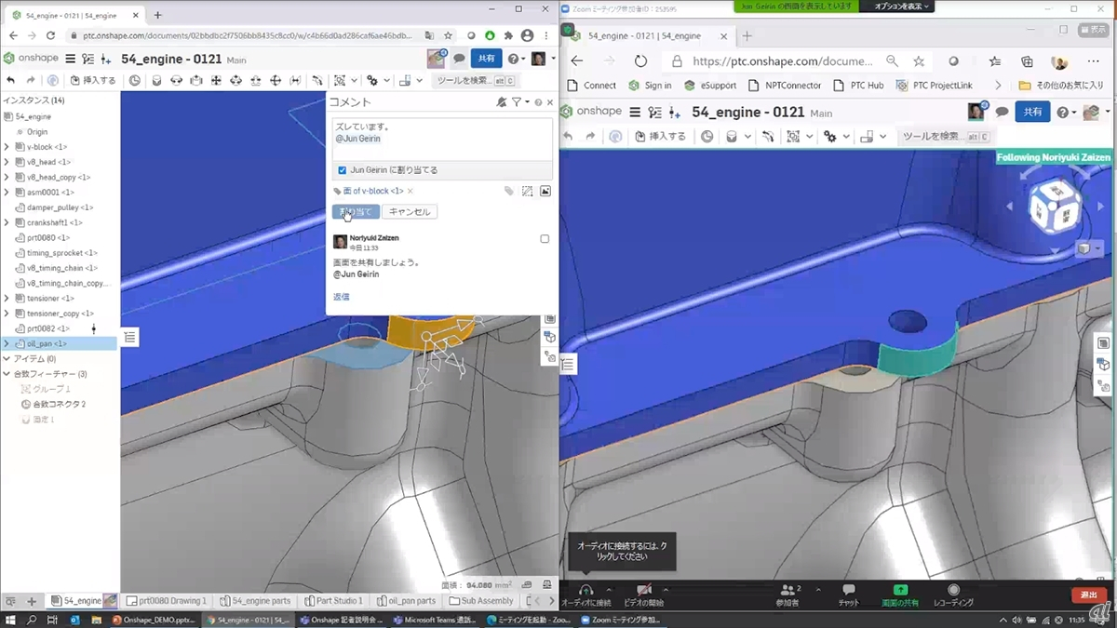
Task: Tick the resolve checkbox on Noriyuki Zaizen's comment
Action: point(545,239)
